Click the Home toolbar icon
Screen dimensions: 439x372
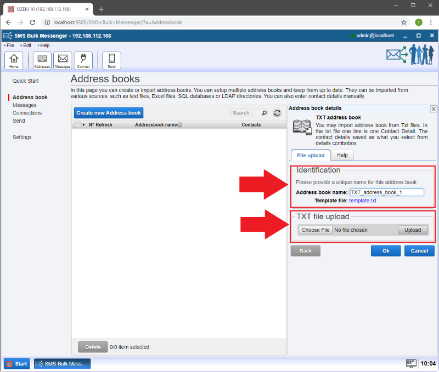pyautogui.click(x=14, y=60)
